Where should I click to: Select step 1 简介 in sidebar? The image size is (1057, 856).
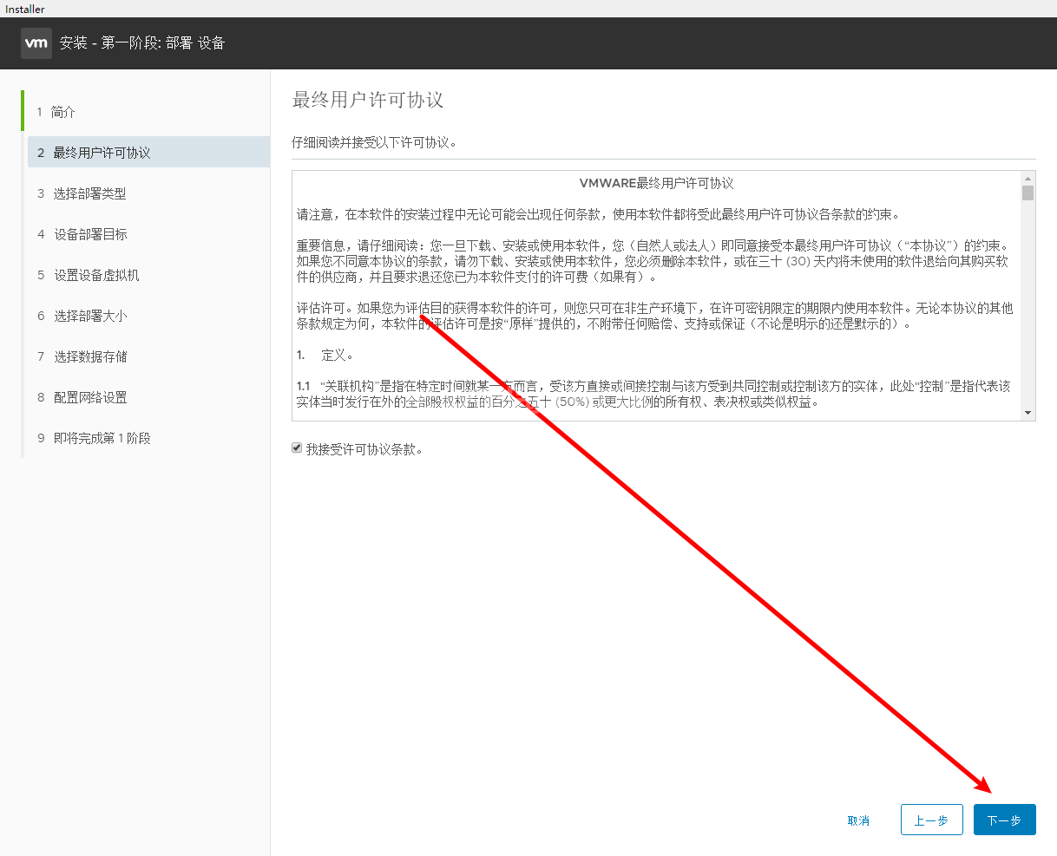point(63,112)
